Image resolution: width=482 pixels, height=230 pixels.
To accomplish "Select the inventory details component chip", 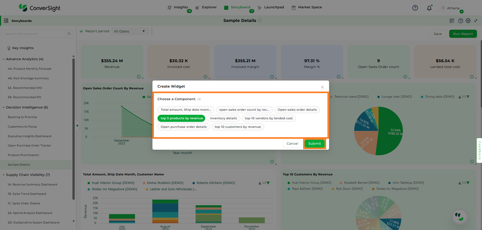I will [223, 118].
